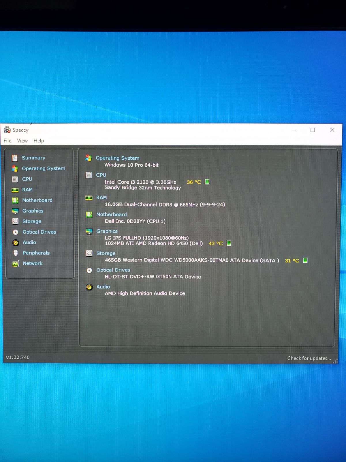Click the Motherboard heading link in summary
Screen dimensions: 346x462
112,214
